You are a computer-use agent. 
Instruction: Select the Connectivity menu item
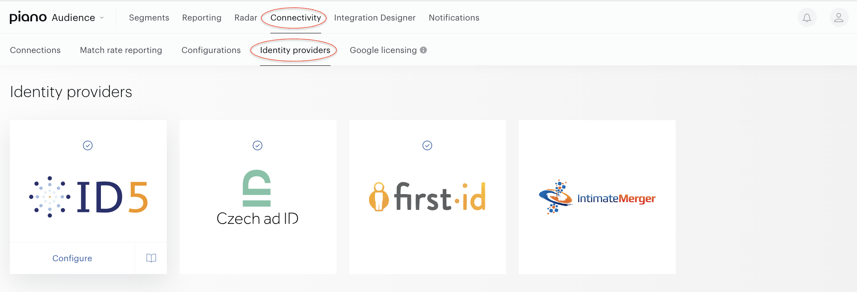(x=296, y=18)
